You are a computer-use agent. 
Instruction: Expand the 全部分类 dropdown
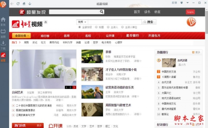(x=21, y=36)
